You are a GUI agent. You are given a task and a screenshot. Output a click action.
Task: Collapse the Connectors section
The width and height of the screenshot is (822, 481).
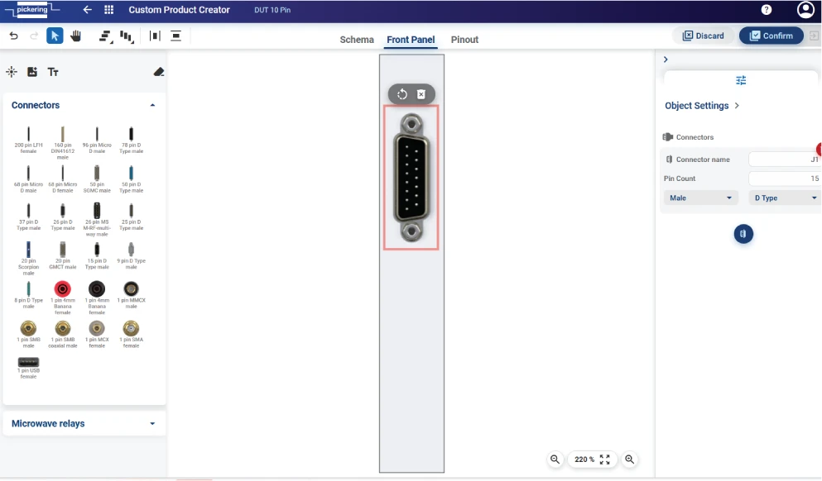[x=152, y=105]
